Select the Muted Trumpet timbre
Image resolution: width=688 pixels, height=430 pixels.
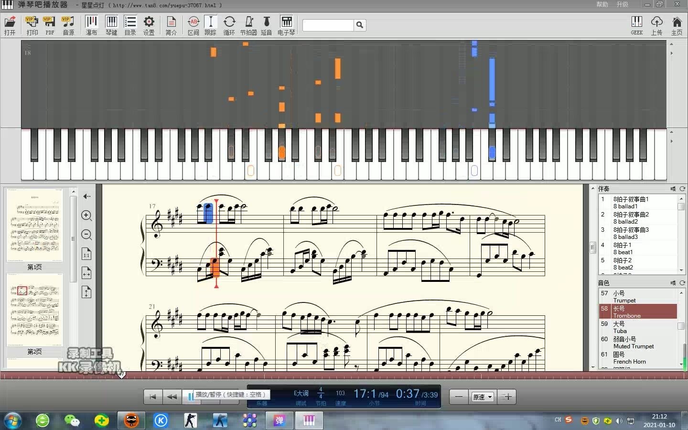tap(638, 343)
